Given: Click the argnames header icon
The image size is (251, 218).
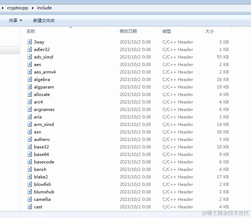Looking at the screenshot, I should pyautogui.click(x=30, y=109).
